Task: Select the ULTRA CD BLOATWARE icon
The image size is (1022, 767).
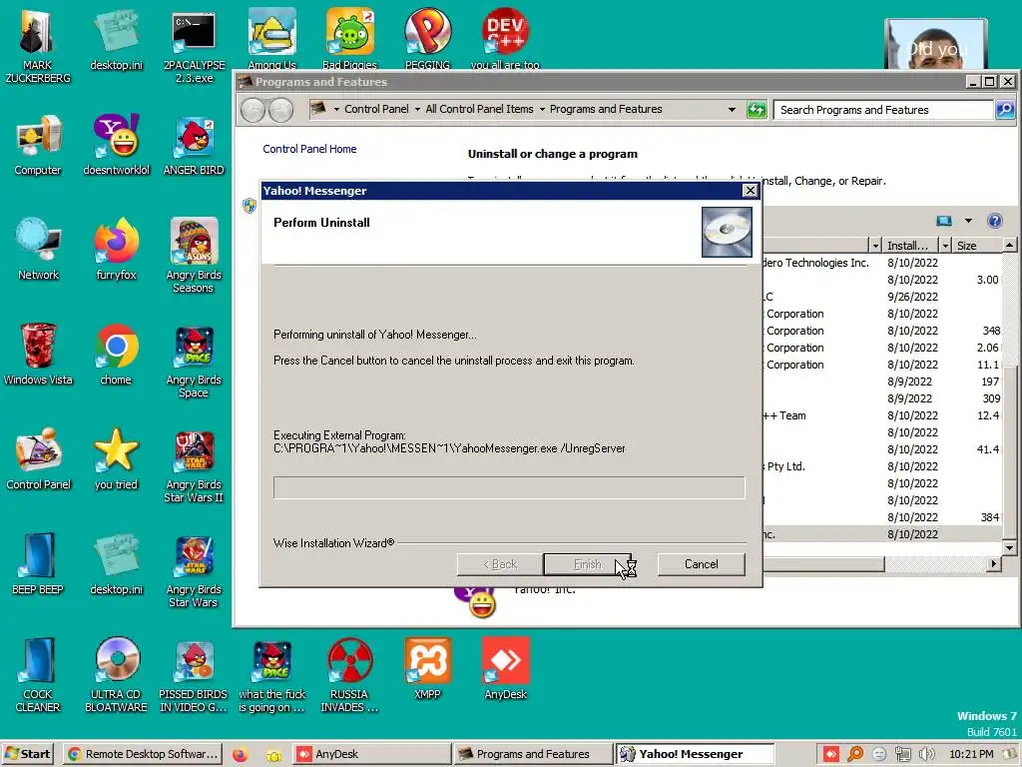Action: (116, 675)
